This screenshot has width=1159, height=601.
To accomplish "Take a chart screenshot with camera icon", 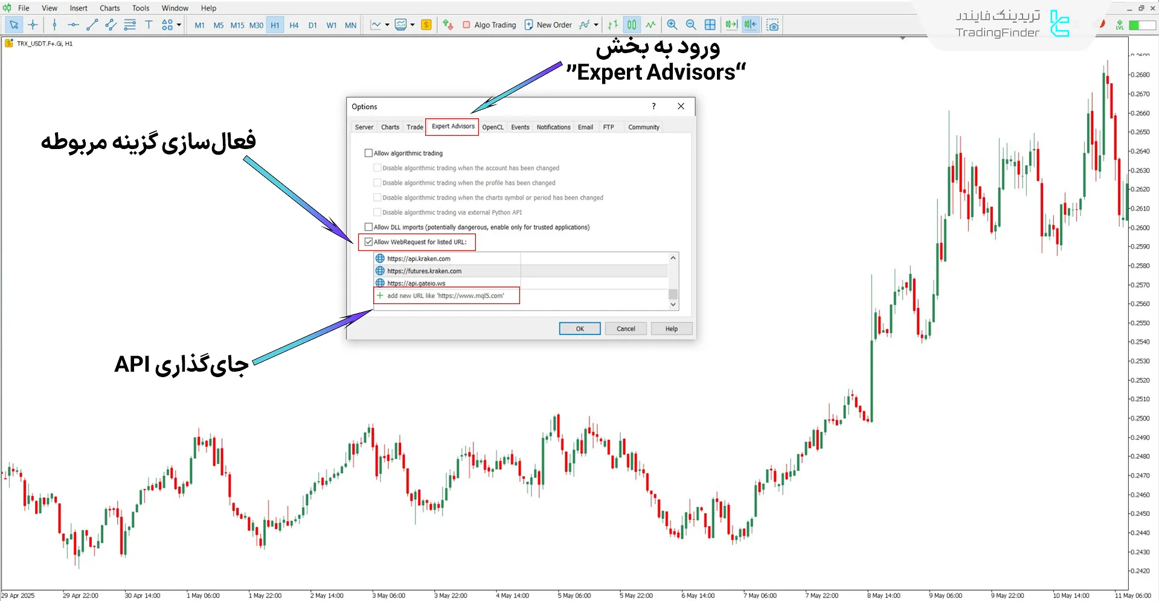I will [x=772, y=25].
